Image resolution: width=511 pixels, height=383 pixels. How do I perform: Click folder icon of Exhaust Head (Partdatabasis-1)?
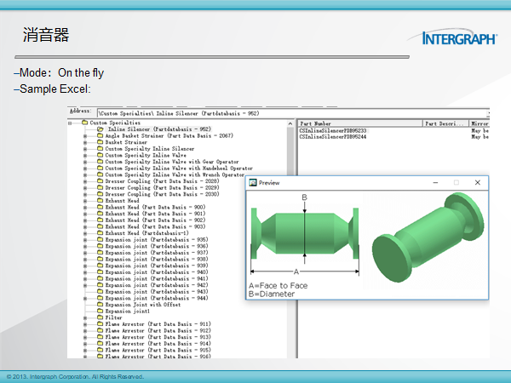[100, 233]
